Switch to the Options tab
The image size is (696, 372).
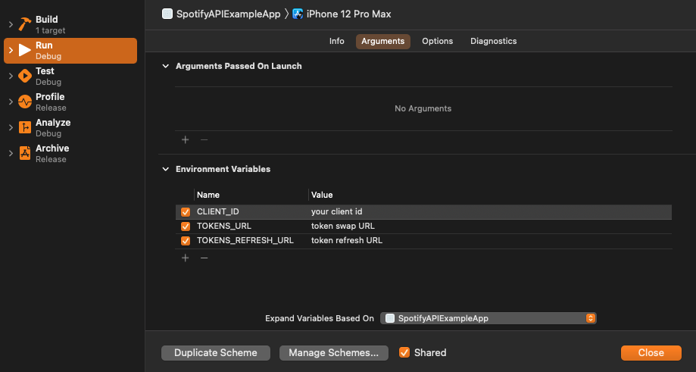[437, 41]
